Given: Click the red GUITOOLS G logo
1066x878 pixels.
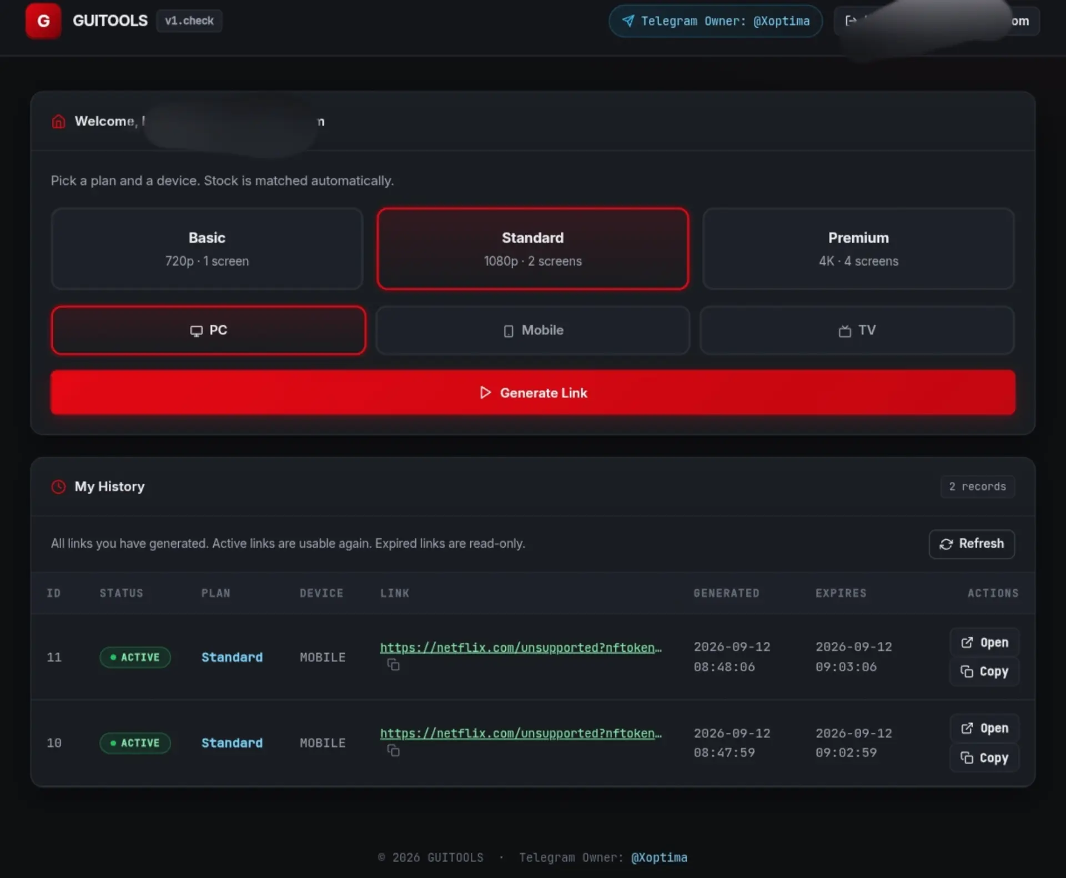Looking at the screenshot, I should tap(43, 21).
